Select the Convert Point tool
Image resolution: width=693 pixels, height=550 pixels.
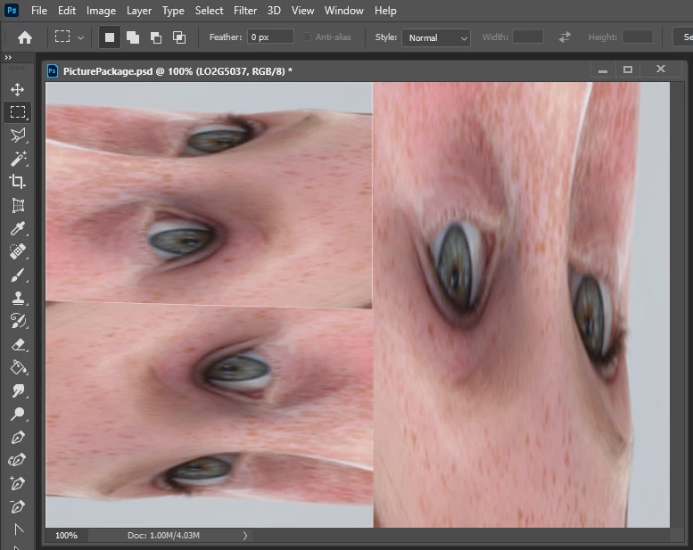[19, 529]
